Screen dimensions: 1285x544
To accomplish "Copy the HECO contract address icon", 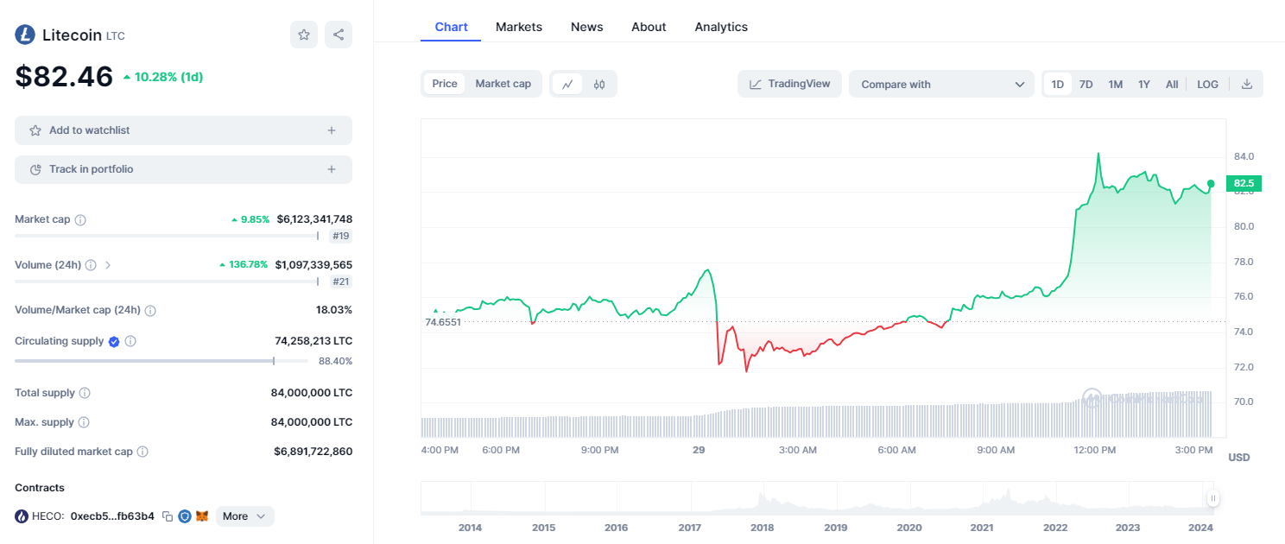I will [x=168, y=516].
